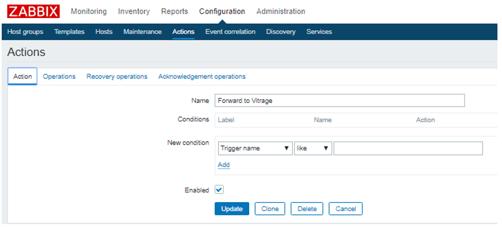Switch to the Recovery operations tab
This screenshot has height=227, width=502.
117,77
